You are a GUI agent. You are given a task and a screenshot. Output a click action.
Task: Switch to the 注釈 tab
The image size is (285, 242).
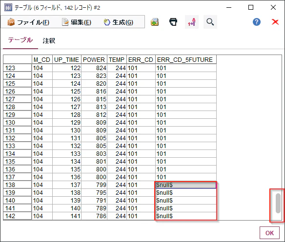coord(49,40)
